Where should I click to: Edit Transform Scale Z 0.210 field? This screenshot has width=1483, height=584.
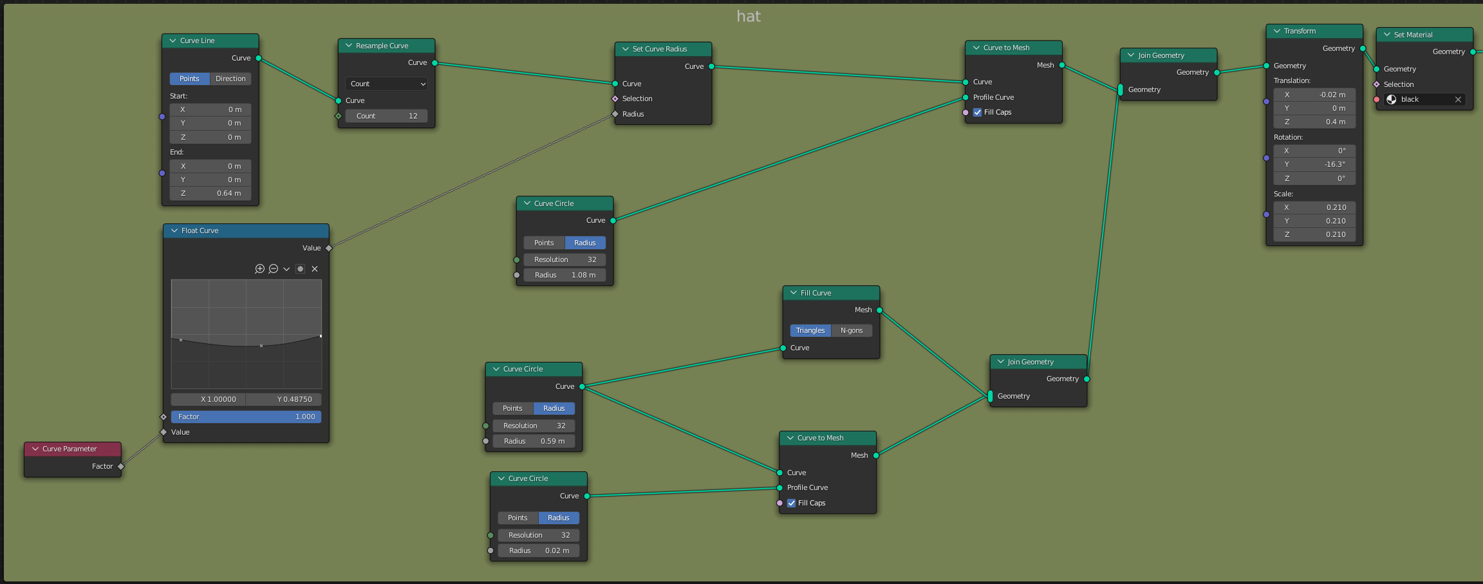coord(1314,234)
